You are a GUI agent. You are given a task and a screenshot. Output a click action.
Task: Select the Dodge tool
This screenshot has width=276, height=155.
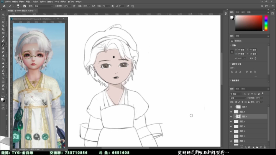click(x=3, y=67)
